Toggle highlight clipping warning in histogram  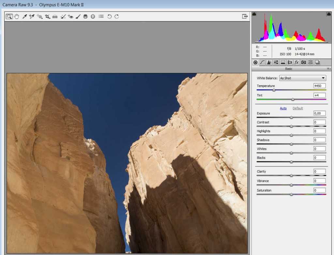(328, 14)
